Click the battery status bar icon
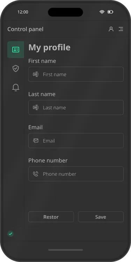131x262 pixels. [110, 12]
